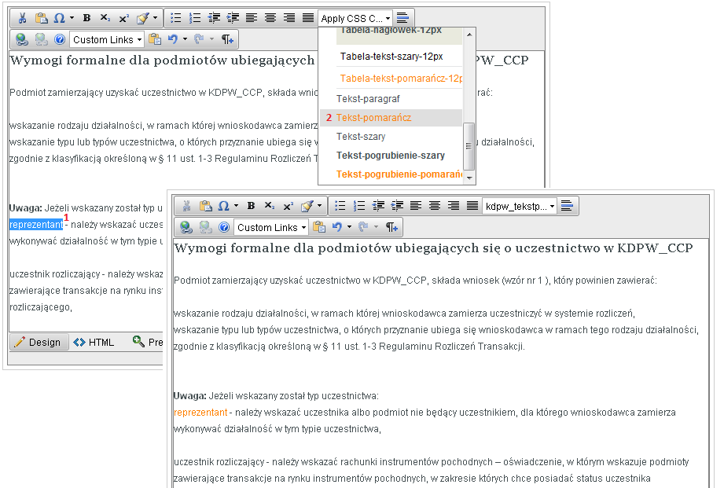Toggle Superscript in the back editor

[x=123, y=18]
